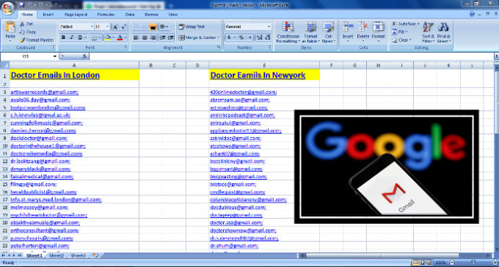The image size is (499, 267).
Task: Open the font name combo box
Action: (76, 26)
